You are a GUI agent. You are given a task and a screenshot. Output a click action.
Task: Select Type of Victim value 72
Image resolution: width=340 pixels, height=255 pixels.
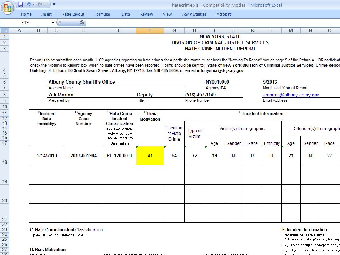tap(194, 155)
